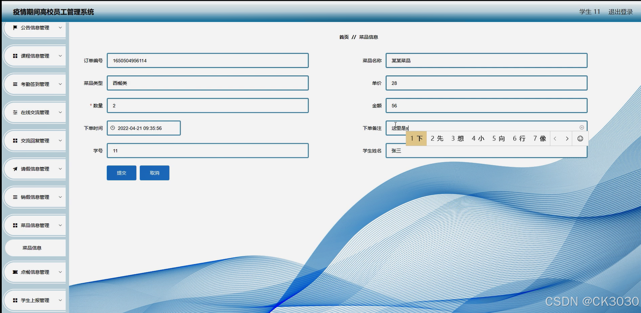The image size is (641, 313).
Task: Select the 菜品信息 submenu item
Action: point(35,248)
